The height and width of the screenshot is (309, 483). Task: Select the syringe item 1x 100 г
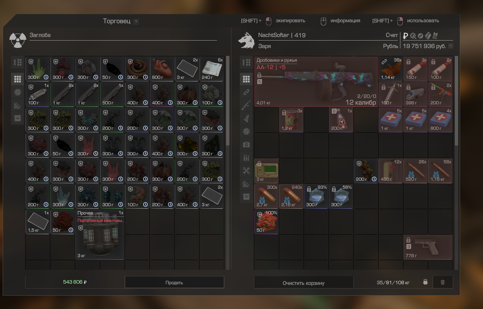[391, 94]
